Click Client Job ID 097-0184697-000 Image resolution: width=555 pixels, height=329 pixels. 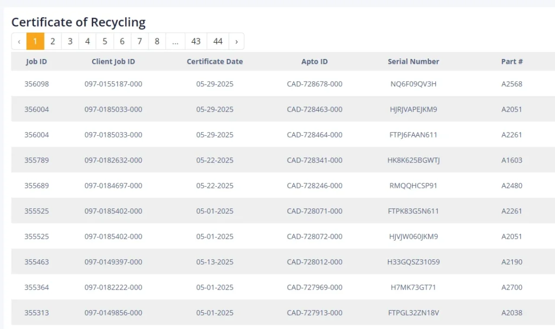point(113,186)
